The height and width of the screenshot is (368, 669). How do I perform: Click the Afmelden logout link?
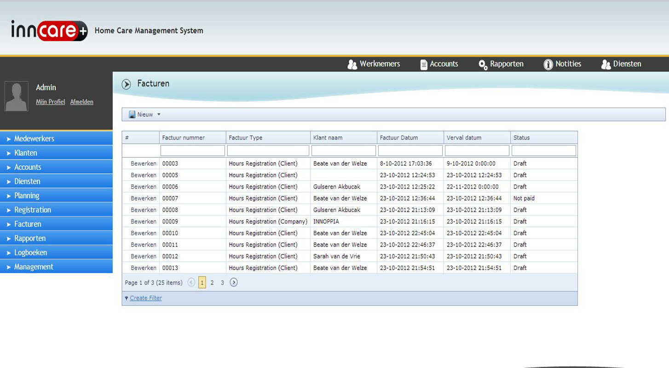pyautogui.click(x=82, y=102)
